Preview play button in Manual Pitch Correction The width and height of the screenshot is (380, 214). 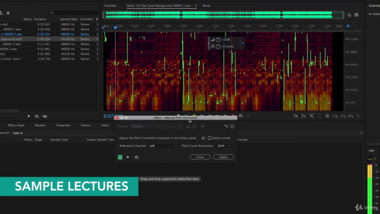pos(128,157)
